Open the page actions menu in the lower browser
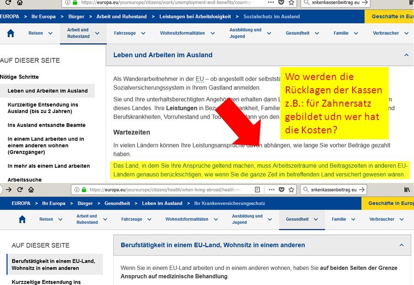Screen dimensions: 414x285 coord(272,189)
